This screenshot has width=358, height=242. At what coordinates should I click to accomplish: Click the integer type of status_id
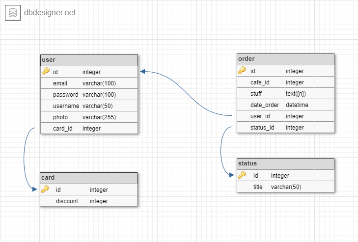[295, 128]
